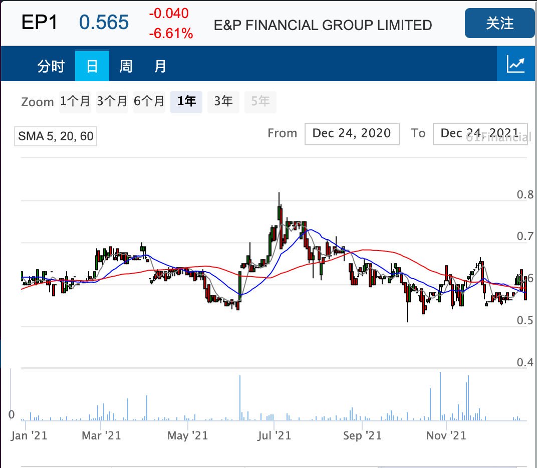Click the Nov '21 axis label
The image size is (537, 468).
[x=446, y=435]
